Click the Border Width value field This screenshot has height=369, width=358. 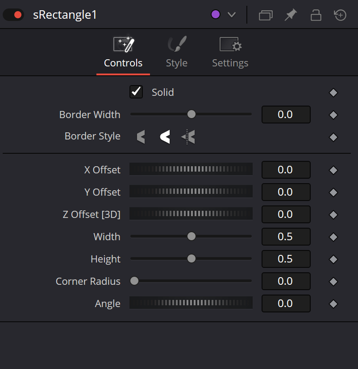[286, 115]
